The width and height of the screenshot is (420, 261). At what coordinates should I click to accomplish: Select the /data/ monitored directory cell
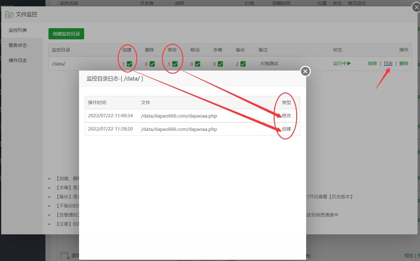[58, 64]
